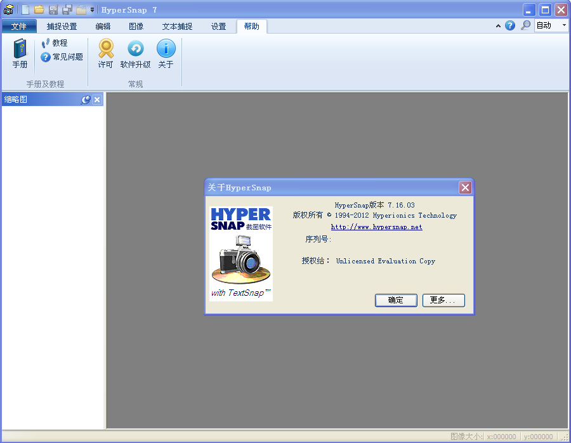The image size is (571, 443).
Task: Open a file using the folder icon
Action: (39, 10)
